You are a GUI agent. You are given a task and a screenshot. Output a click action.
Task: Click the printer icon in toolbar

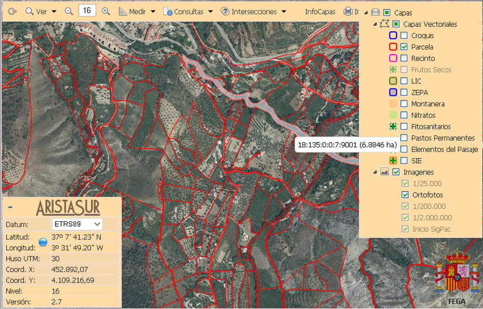(x=348, y=11)
